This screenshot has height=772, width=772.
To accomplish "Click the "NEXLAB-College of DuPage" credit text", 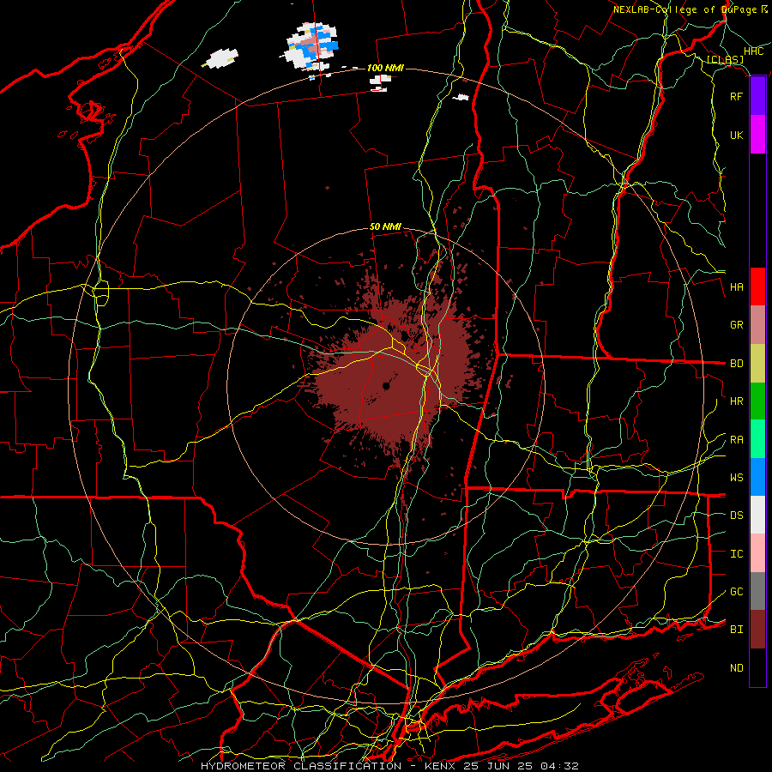I will point(686,9).
